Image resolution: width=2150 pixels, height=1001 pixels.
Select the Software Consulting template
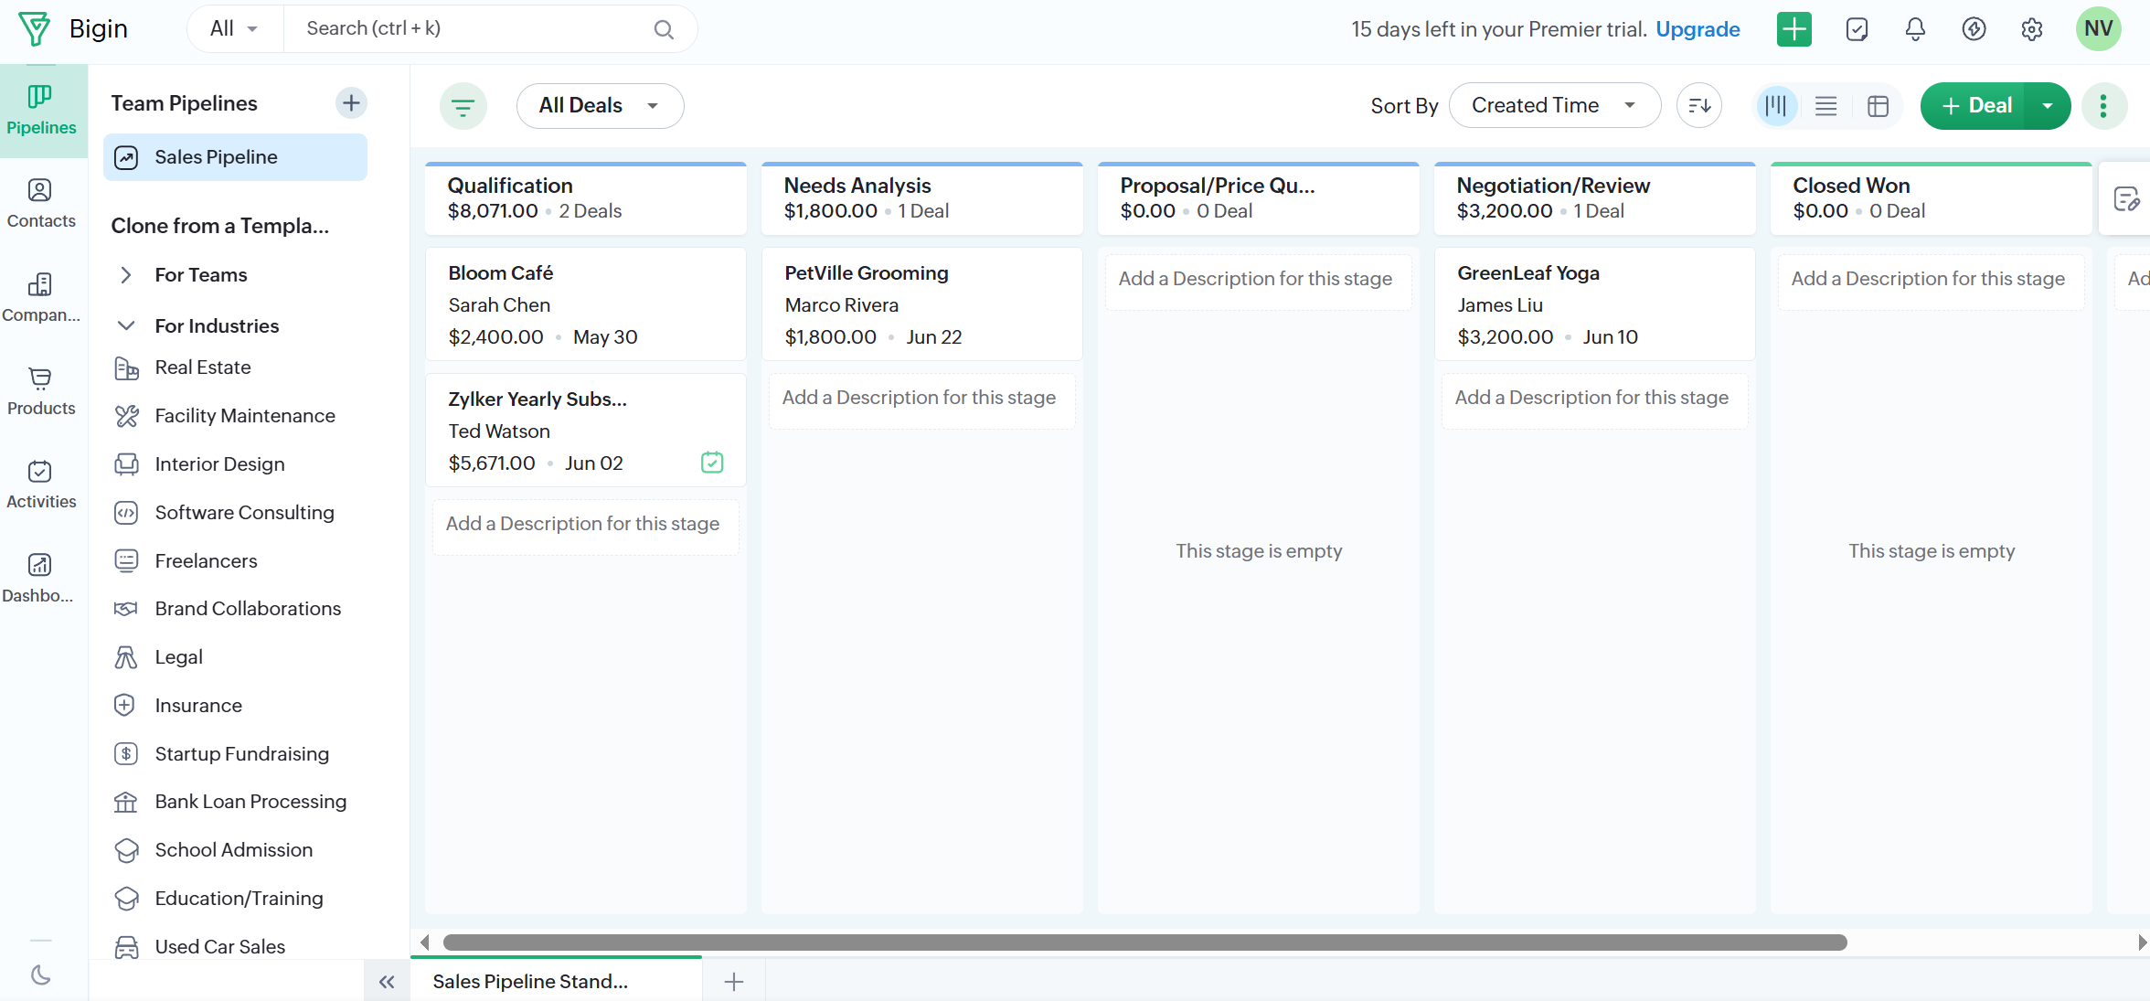coord(244,513)
